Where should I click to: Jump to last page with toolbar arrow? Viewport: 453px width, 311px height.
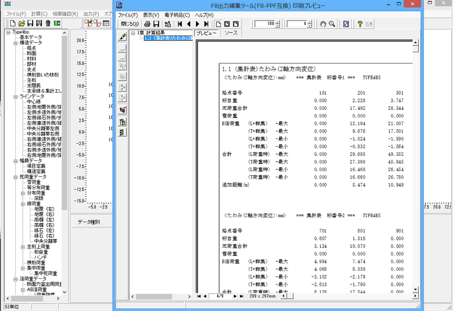pos(206,24)
